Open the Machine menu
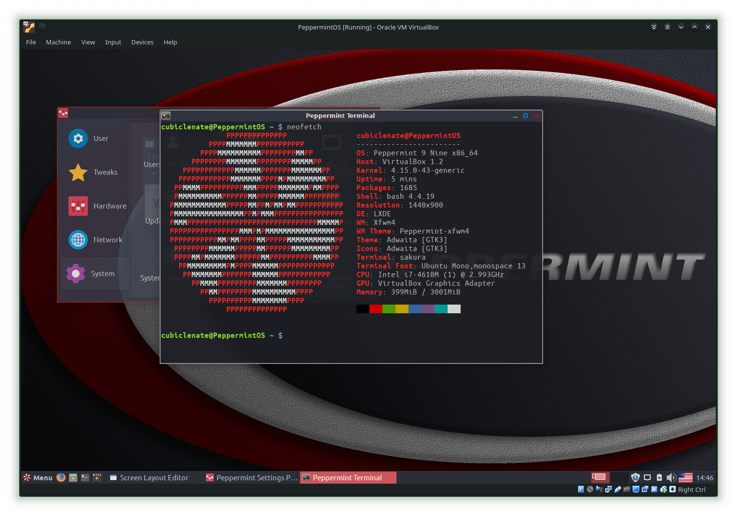This screenshot has width=737, height=516. 58,42
